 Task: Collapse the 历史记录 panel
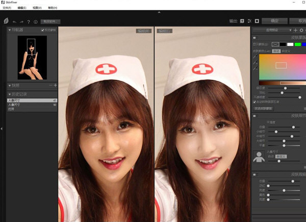pos(9,95)
